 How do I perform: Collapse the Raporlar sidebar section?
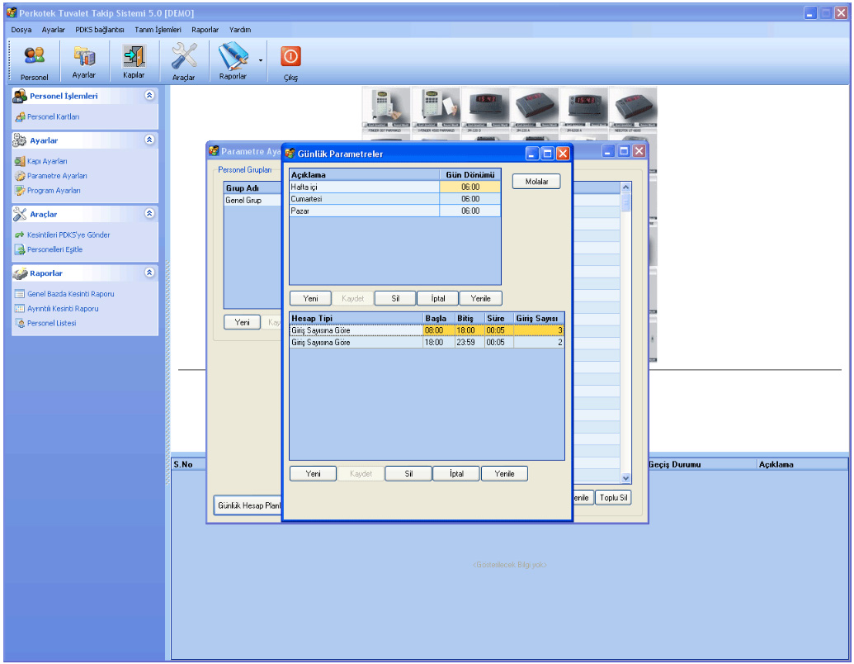coord(149,273)
